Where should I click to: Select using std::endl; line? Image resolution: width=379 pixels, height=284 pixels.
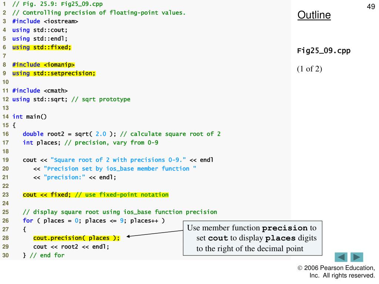click(x=40, y=38)
